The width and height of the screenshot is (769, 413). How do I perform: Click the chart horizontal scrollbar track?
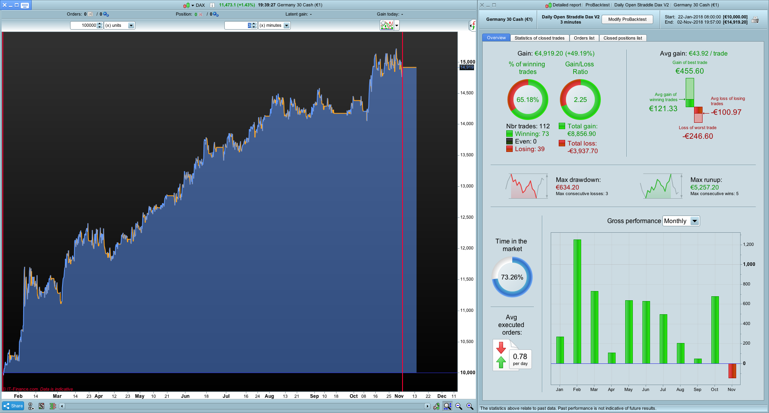[x=244, y=406]
